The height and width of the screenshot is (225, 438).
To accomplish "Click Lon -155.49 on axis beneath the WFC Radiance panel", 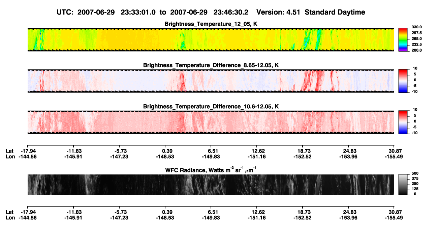I will tap(394, 218).
